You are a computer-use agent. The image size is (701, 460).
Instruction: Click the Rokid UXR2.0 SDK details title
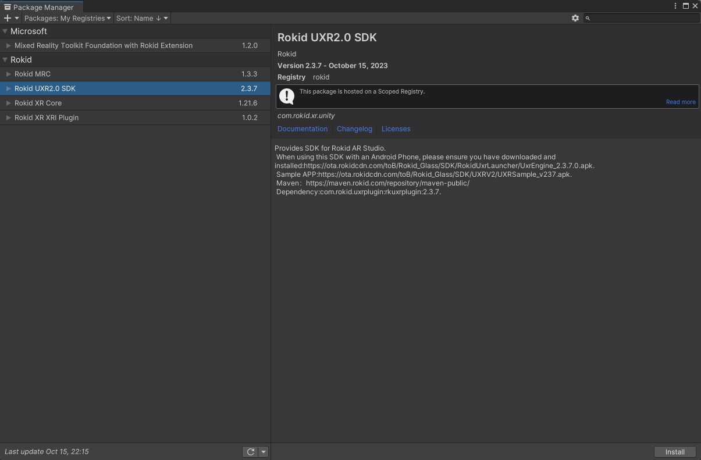point(327,37)
